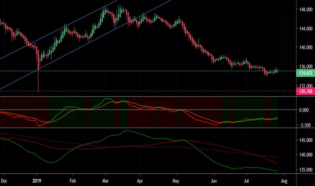
Task: Click the Feb label on time axis
Action: point(73,181)
